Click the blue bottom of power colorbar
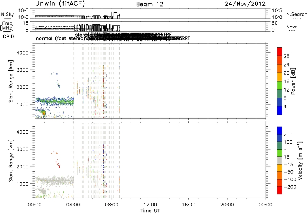 [280, 110]
